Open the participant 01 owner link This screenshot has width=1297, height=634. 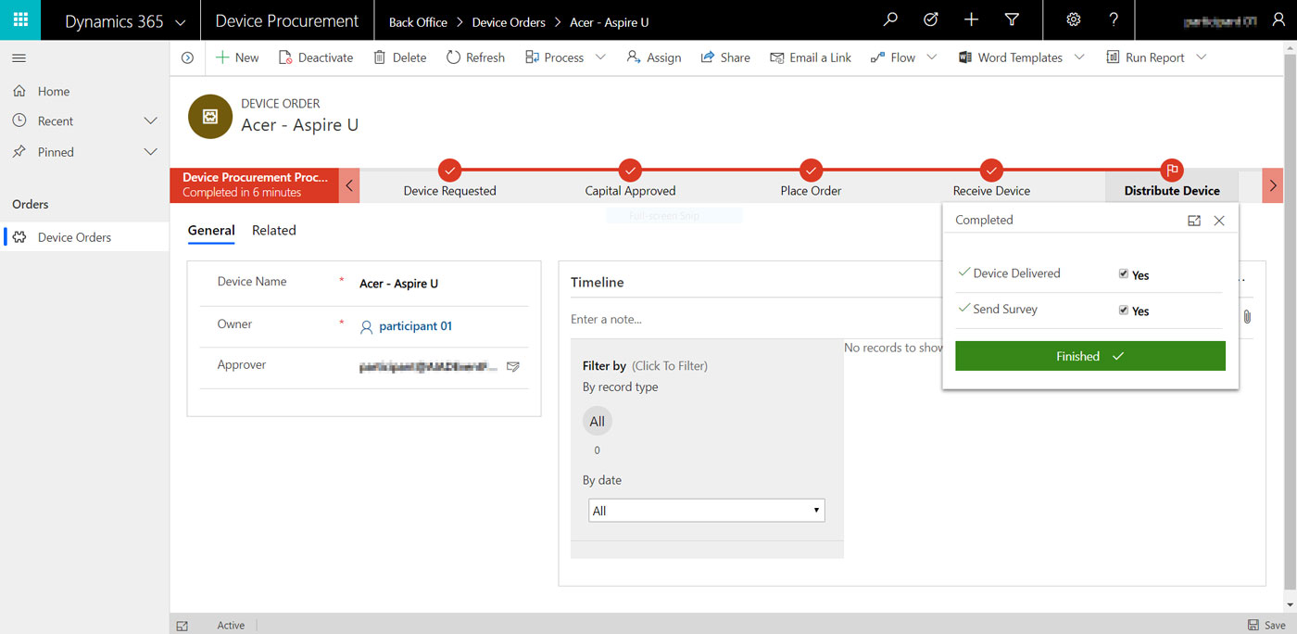click(x=415, y=326)
